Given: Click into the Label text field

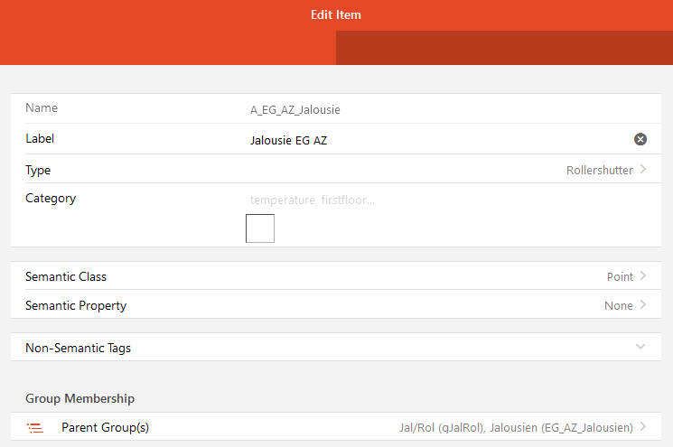Looking at the screenshot, I should click(434, 140).
